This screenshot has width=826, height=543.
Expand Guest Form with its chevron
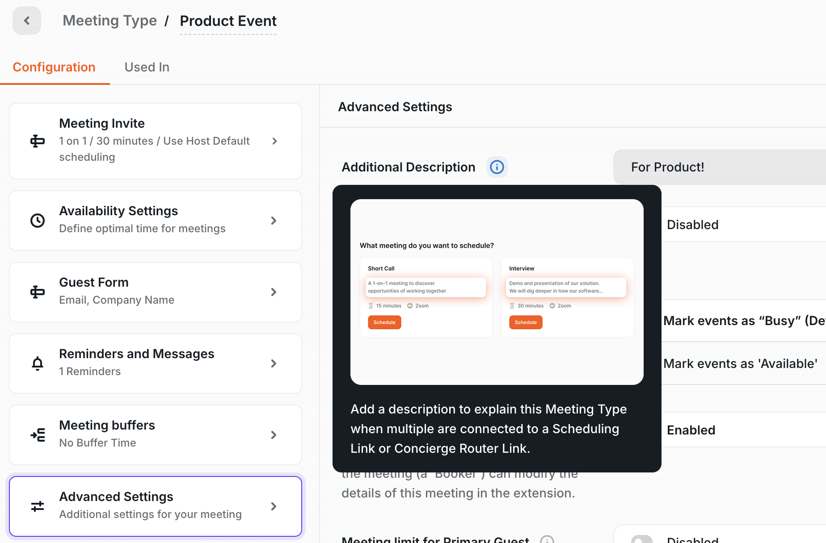coord(274,292)
